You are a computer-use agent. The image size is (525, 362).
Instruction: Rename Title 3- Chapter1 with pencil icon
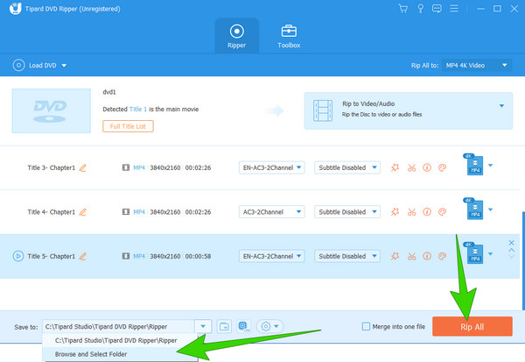point(83,167)
